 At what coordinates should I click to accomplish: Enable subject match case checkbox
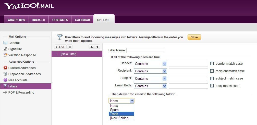point(212,78)
